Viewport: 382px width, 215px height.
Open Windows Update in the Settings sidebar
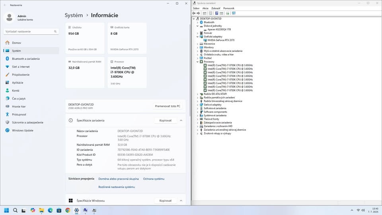[x=22, y=130]
